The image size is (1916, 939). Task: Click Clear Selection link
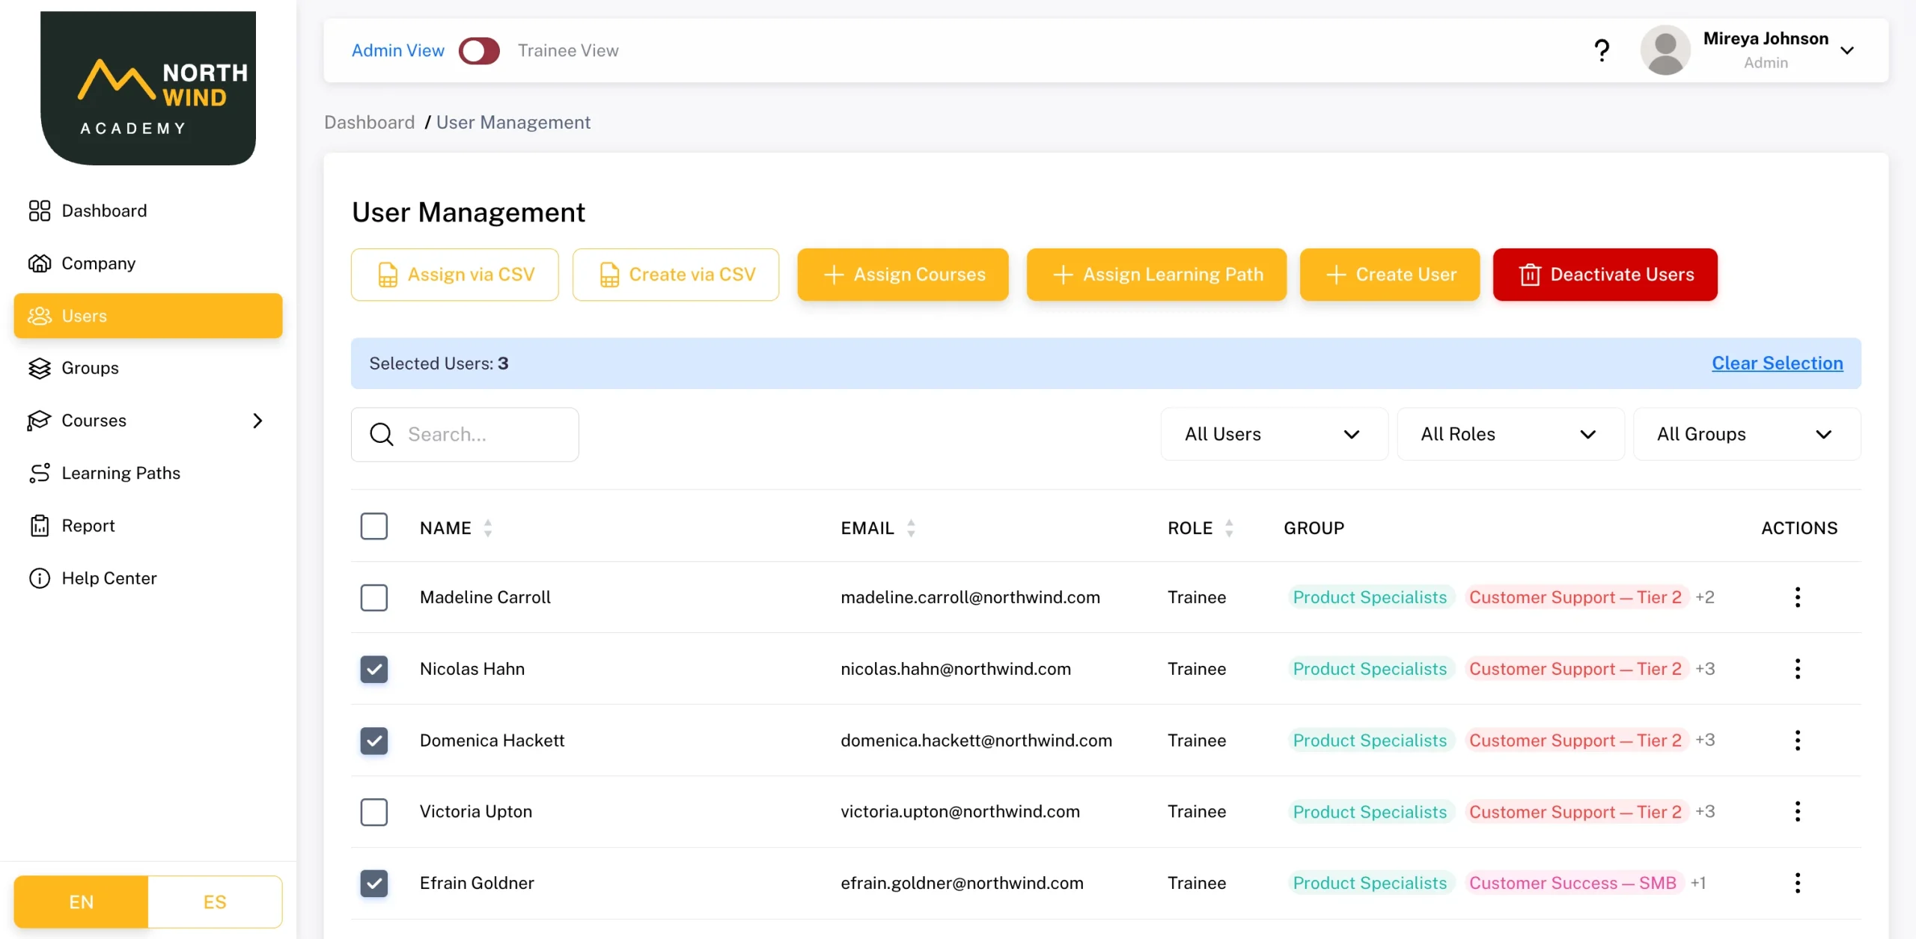[1777, 363]
